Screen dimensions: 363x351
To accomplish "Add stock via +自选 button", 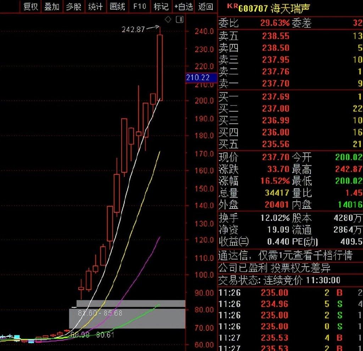I will click(184, 6).
